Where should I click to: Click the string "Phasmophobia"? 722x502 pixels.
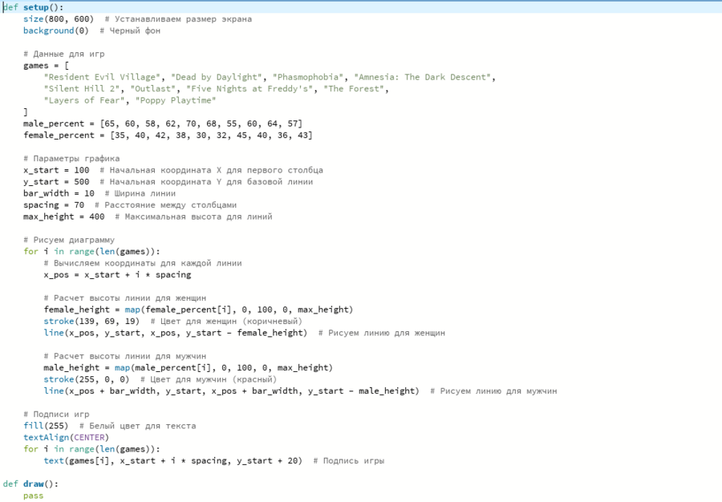[307, 77]
